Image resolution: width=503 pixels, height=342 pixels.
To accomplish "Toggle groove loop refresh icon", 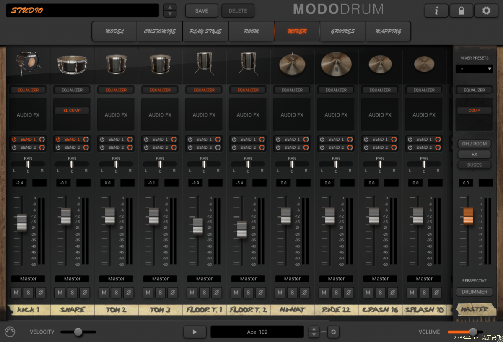I will click(x=333, y=332).
